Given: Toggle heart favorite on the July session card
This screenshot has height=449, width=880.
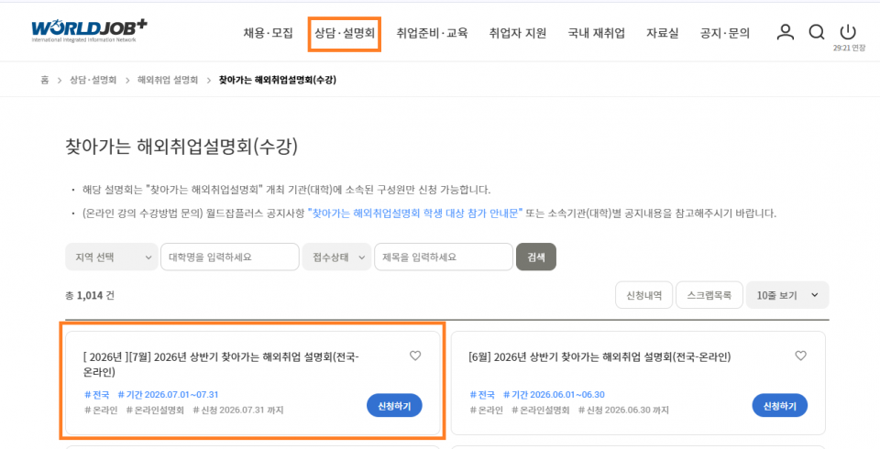Looking at the screenshot, I should (x=414, y=356).
